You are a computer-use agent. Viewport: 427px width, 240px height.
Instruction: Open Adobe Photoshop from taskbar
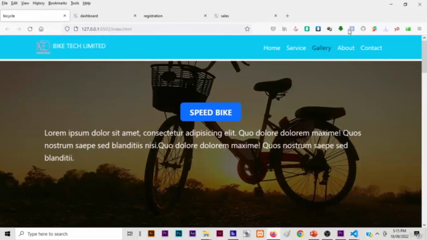point(179,234)
